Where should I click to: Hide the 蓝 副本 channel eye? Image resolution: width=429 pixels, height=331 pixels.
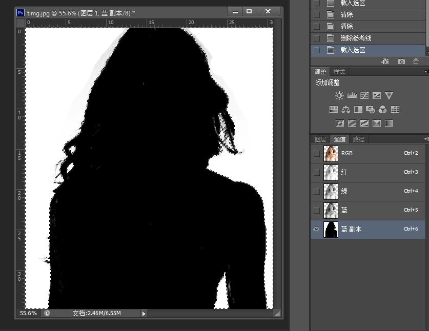coord(316,229)
